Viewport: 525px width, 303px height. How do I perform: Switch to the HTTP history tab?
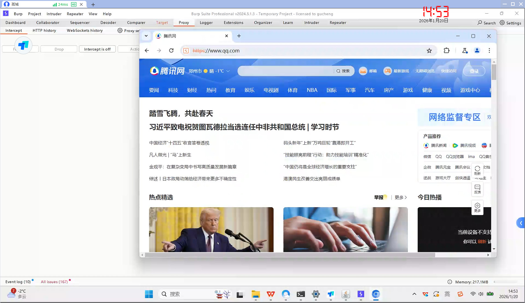point(44,30)
